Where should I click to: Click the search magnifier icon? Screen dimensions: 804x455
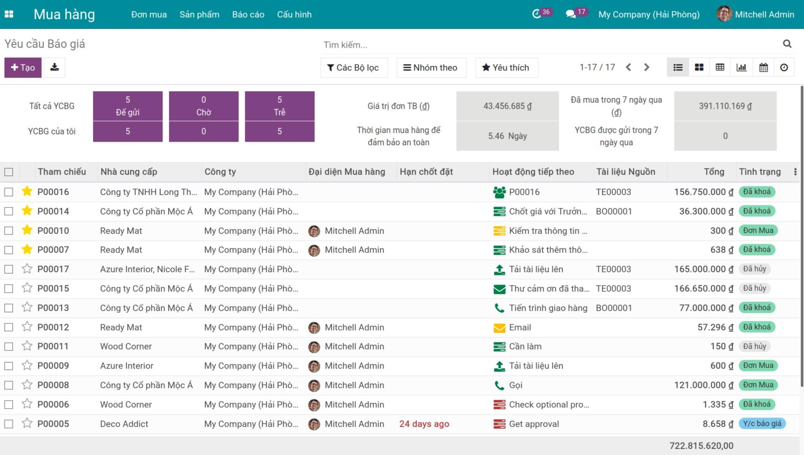[787, 44]
